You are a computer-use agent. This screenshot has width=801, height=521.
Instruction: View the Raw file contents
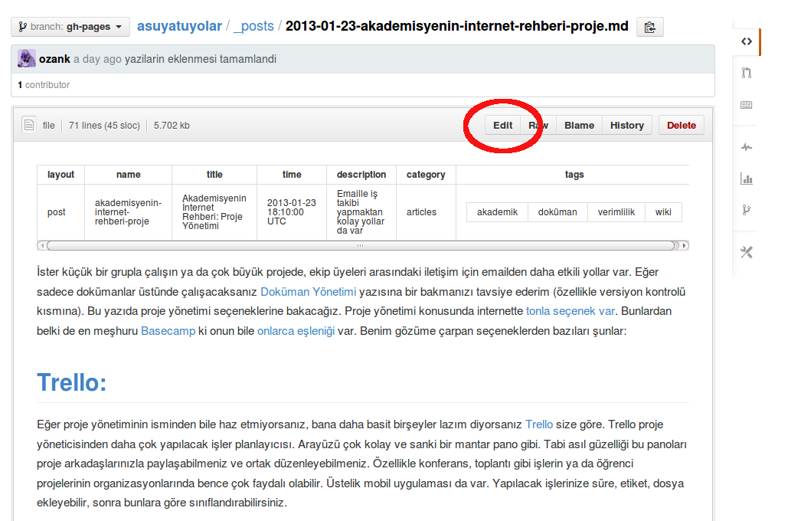tap(538, 126)
